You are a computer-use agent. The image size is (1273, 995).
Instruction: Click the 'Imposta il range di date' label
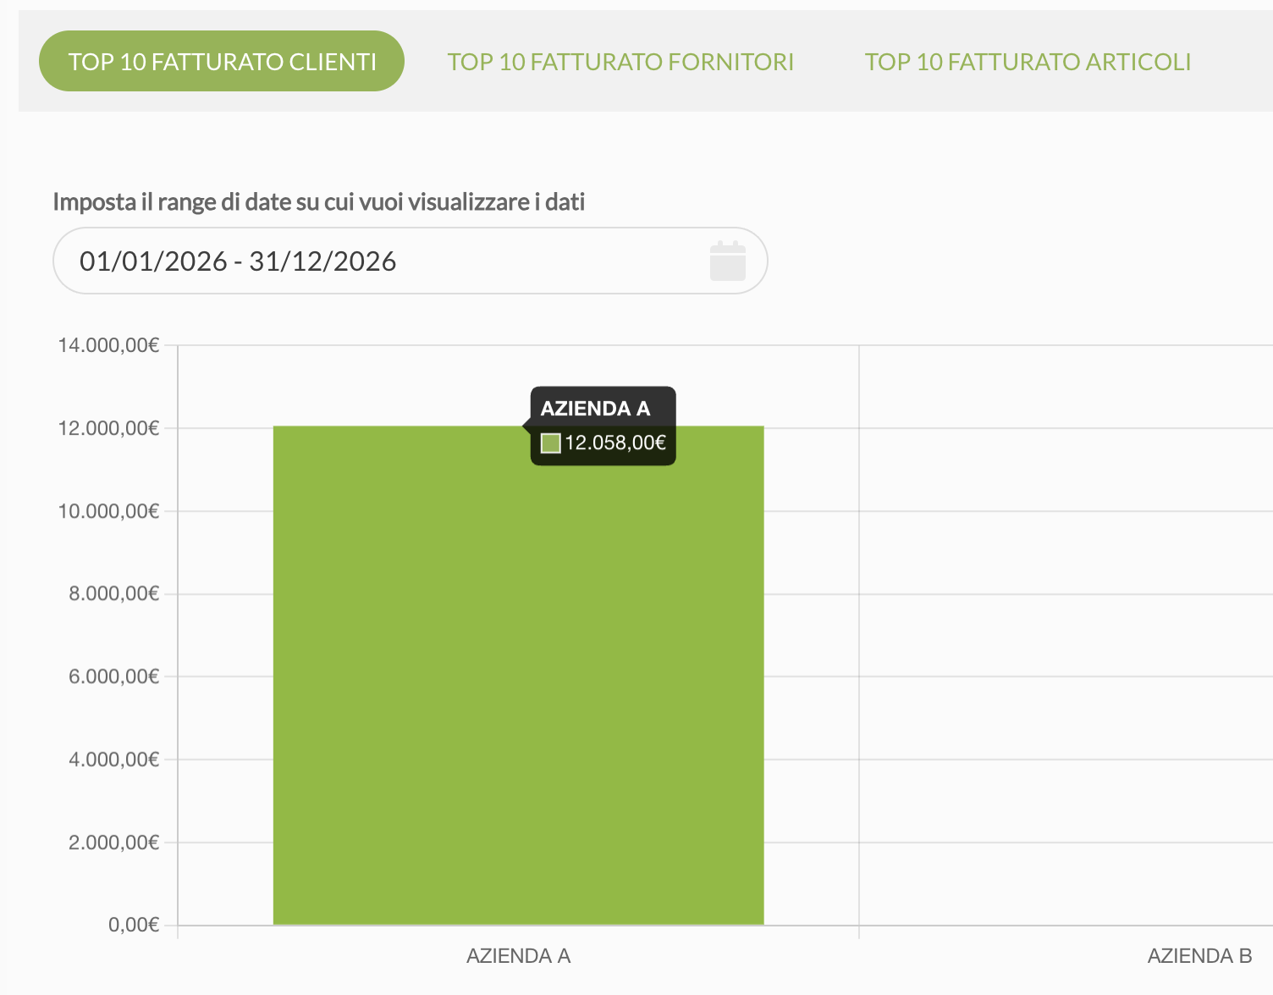pyautogui.click(x=319, y=201)
